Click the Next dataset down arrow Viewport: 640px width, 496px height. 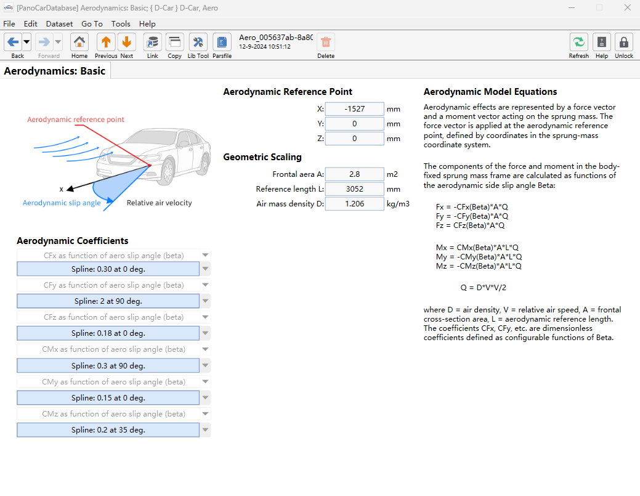coord(126,42)
